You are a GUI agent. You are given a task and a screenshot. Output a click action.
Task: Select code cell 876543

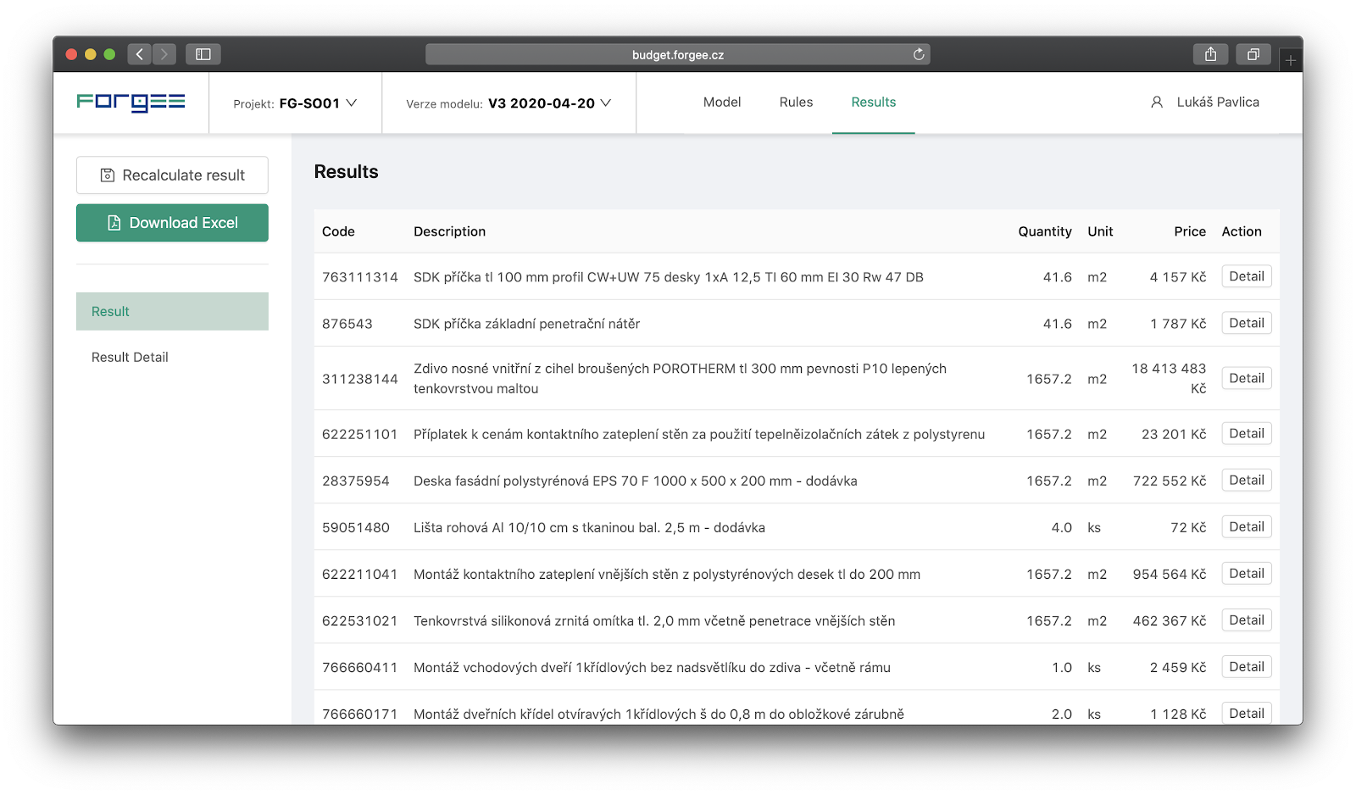tap(347, 324)
